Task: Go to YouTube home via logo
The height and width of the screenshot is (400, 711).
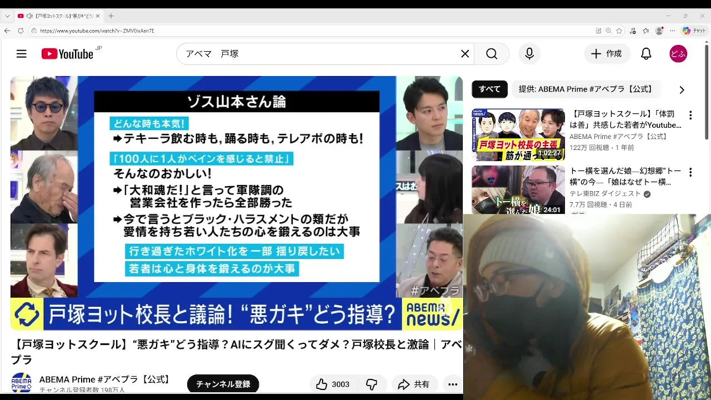Action: (x=67, y=54)
